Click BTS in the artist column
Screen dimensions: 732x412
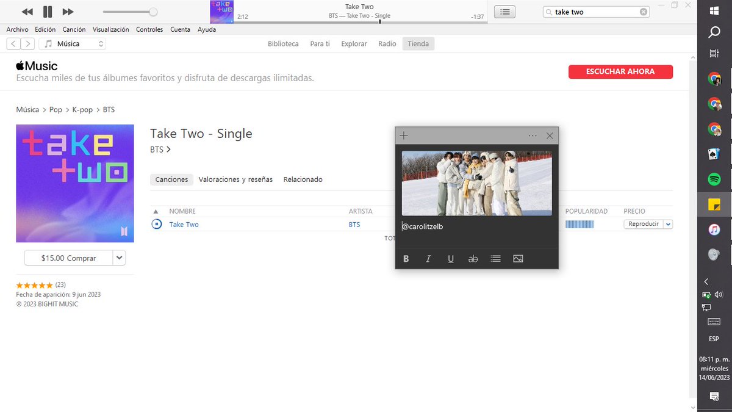[354, 225]
